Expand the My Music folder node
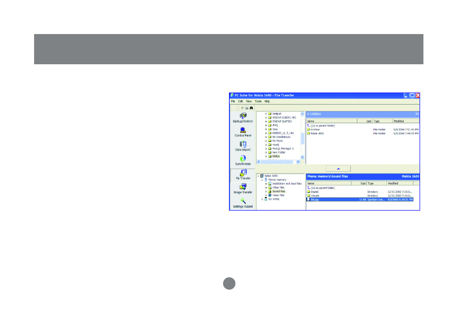Screen dimensions: 458x318 click(x=266, y=141)
